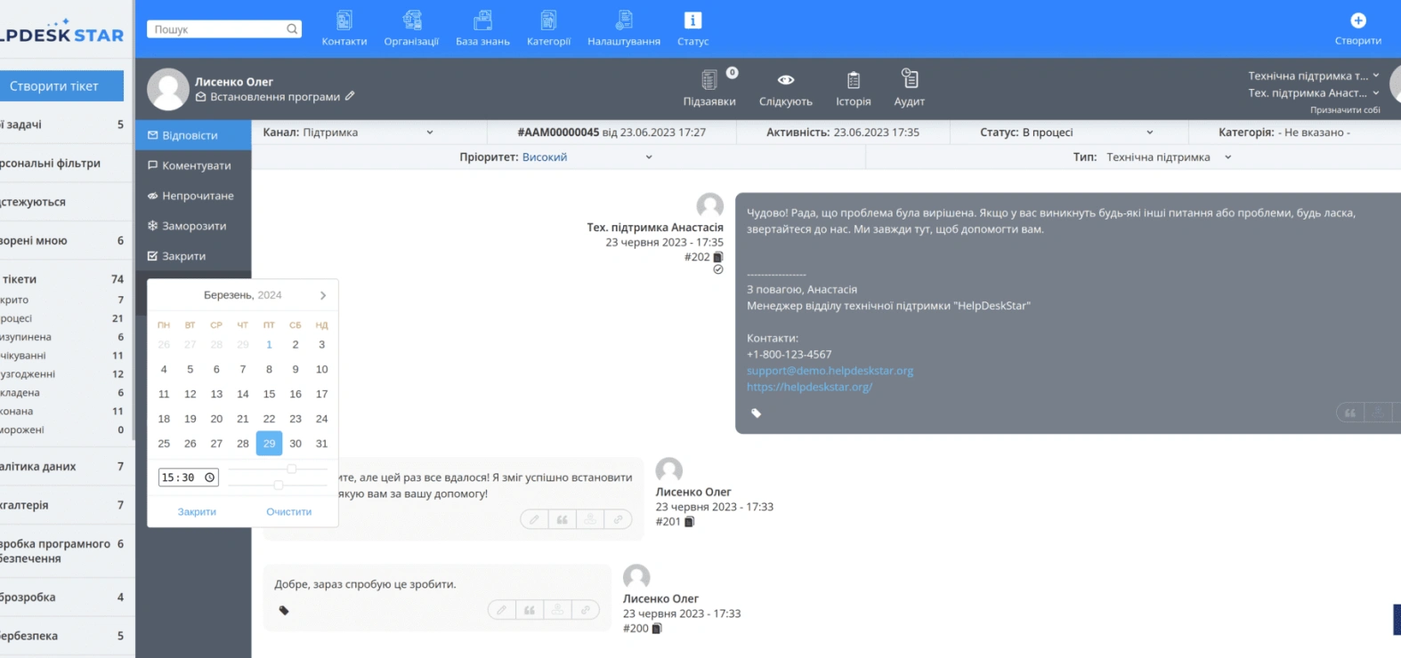Viewport: 1401px width, 658px height.
Task: Open the Аудит icon
Action: click(x=910, y=78)
